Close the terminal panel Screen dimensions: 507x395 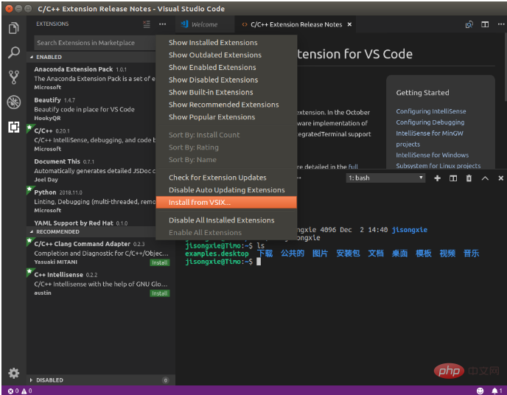[x=500, y=178]
